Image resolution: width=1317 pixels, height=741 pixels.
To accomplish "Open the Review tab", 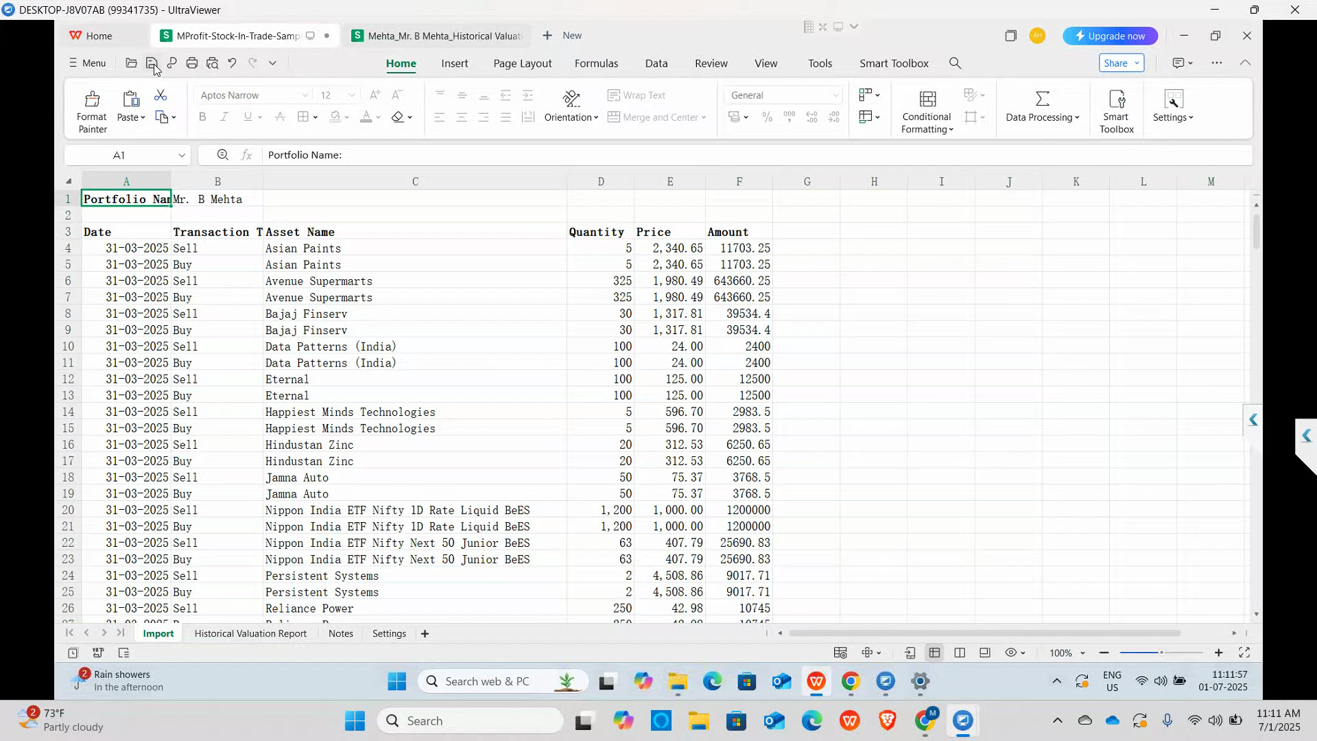I will tap(711, 63).
